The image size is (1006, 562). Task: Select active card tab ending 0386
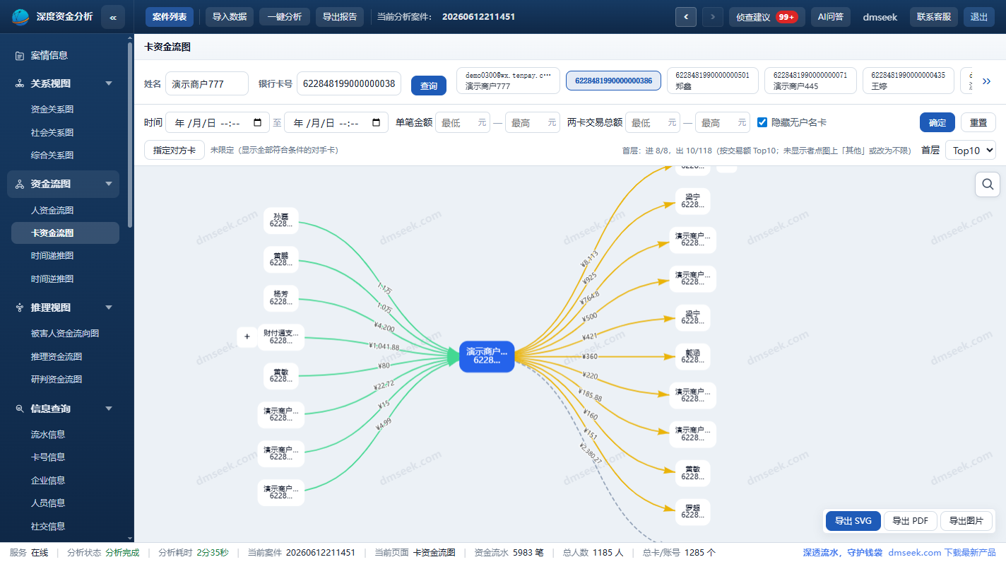coord(613,81)
